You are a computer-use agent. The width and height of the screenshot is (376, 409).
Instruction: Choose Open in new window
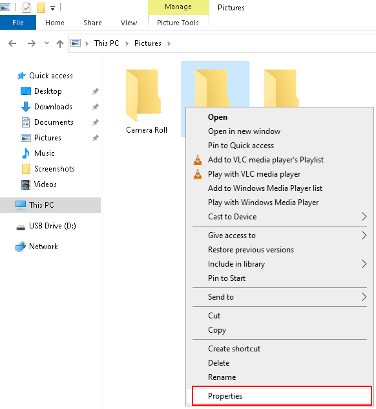[280, 131]
